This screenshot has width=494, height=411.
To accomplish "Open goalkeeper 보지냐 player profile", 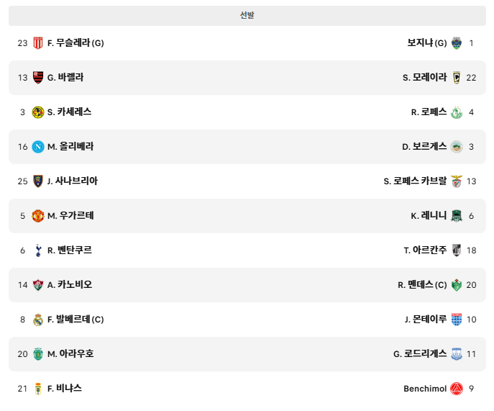I will tap(427, 42).
